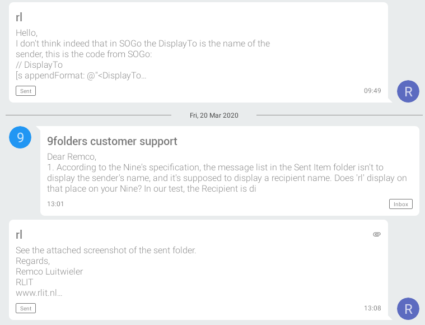Click the paperclip attachment icon

[x=377, y=234]
